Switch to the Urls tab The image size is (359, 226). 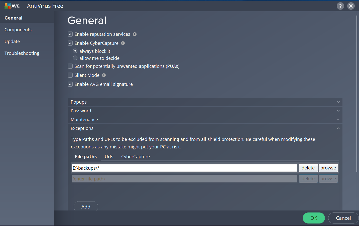109,157
